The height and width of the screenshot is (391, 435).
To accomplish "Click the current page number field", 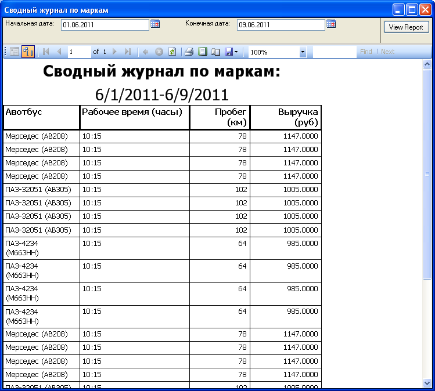I will (x=80, y=52).
